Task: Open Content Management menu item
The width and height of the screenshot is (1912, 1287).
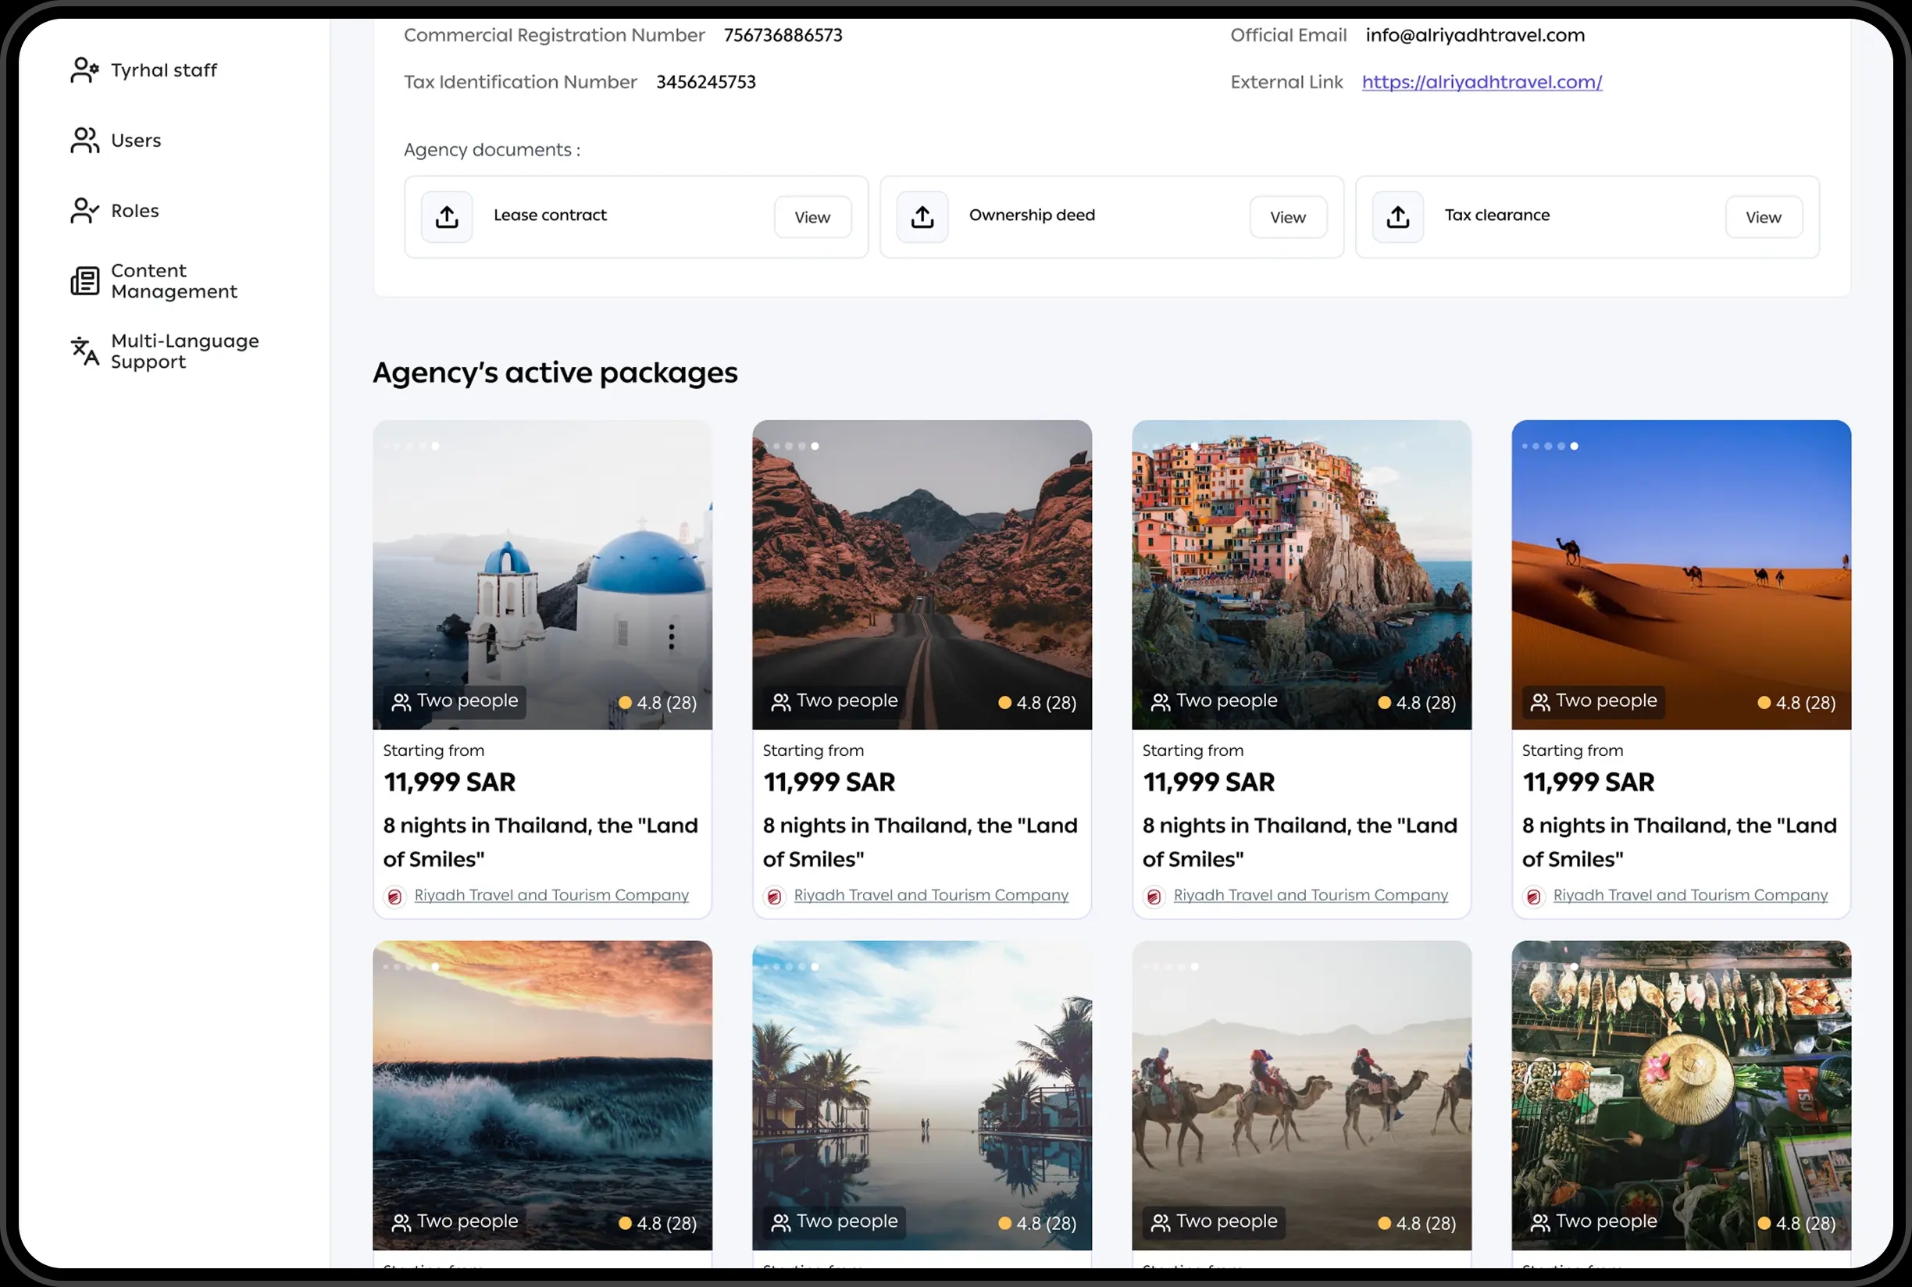Action: pos(174,280)
